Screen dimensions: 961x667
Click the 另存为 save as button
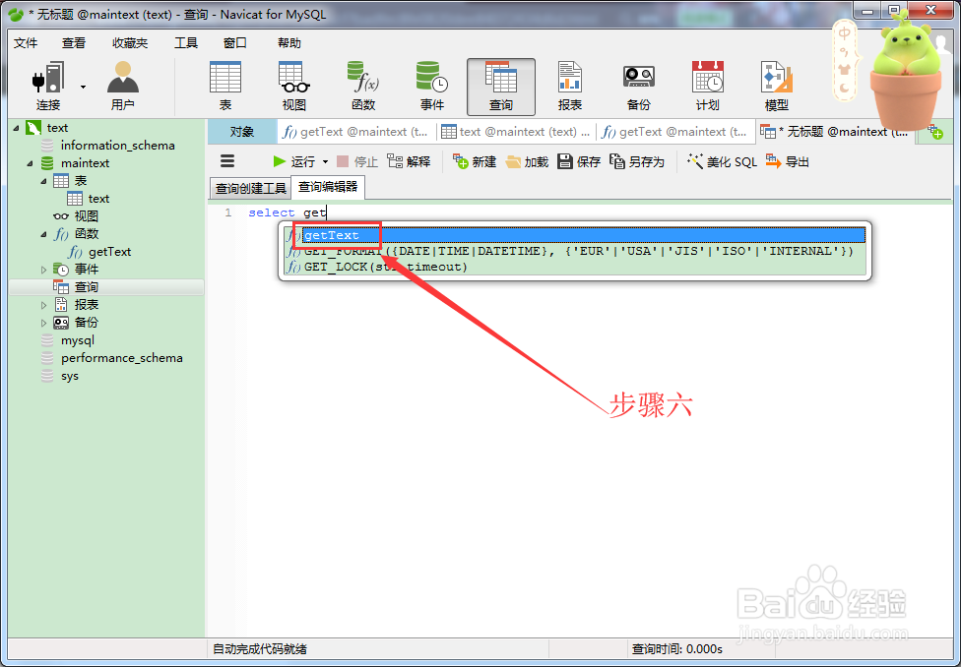637,161
